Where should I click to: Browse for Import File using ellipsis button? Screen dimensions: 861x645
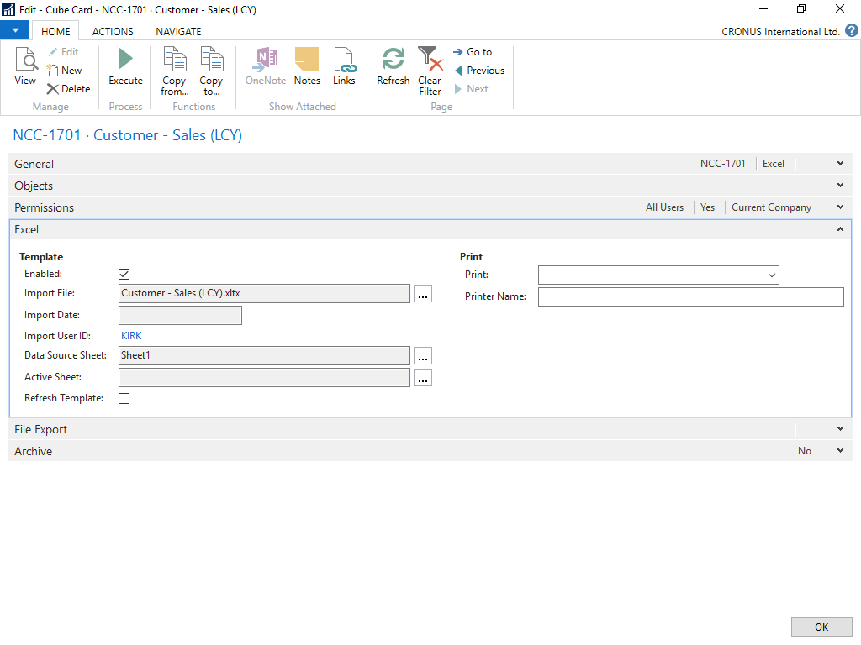423,294
